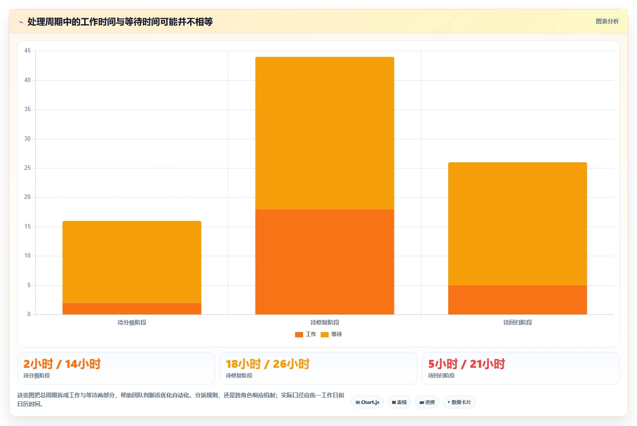Click the 等待 bar segment of 待修复阶段
This screenshot has height=426, width=637.
pyautogui.click(x=325, y=133)
